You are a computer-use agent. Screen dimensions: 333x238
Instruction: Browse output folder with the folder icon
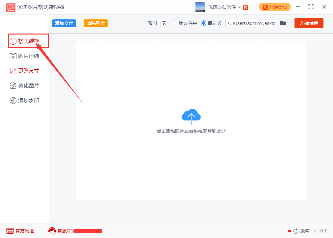tap(283, 23)
